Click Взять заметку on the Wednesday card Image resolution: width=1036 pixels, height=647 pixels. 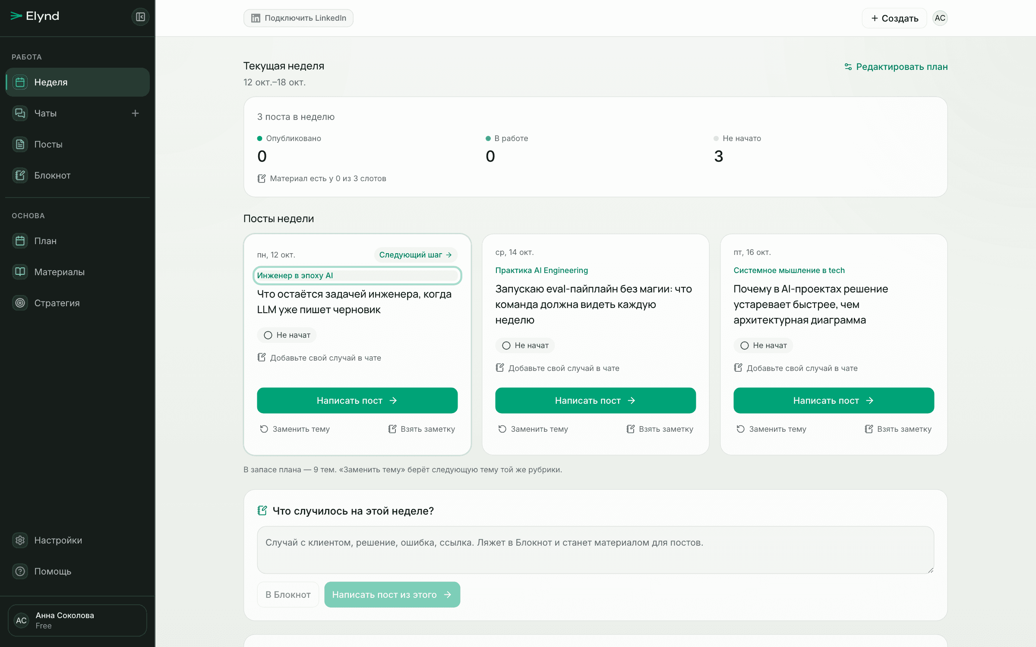[660, 429]
